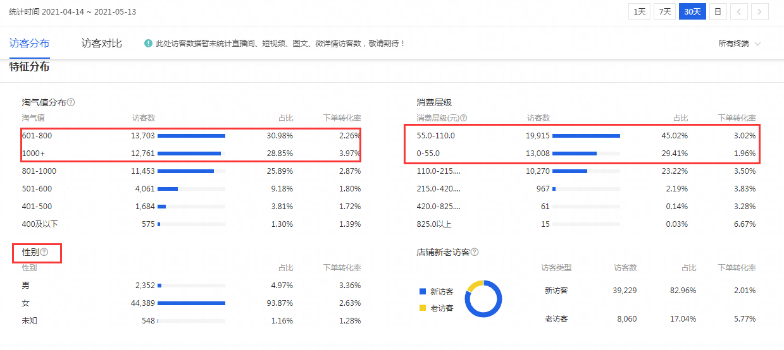Click the progress bar for 女 gender row
The height and width of the screenshot is (350, 784).
191,303
